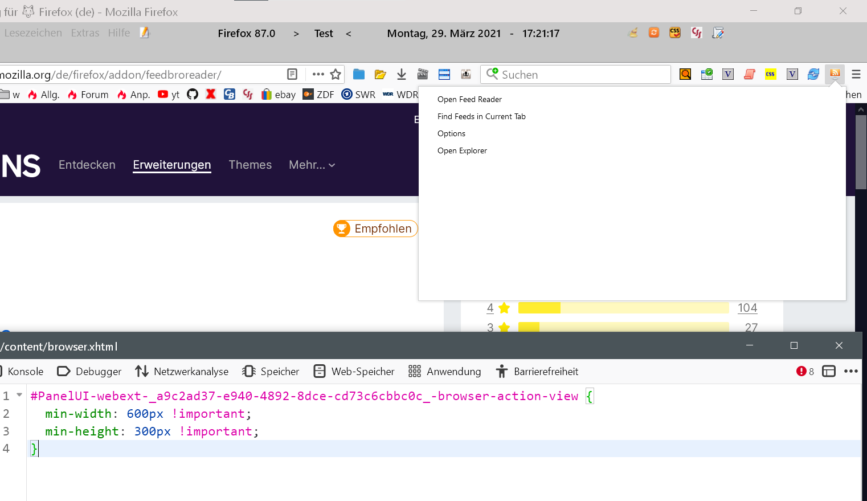Open the ebay bookmark
The height and width of the screenshot is (501, 867).
tap(279, 95)
